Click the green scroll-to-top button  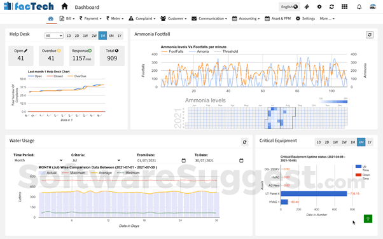pos(368,219)
